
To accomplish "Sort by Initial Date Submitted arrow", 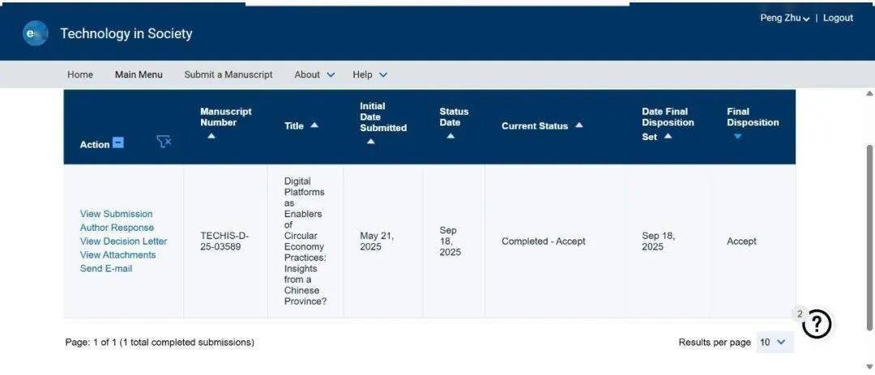I will (370, 141).
